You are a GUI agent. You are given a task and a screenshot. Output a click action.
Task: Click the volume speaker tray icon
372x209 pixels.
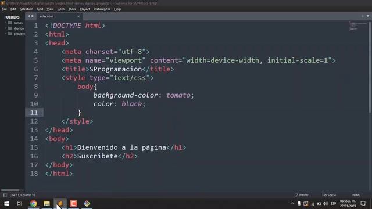pyautogui.click(x=325, y=204)
